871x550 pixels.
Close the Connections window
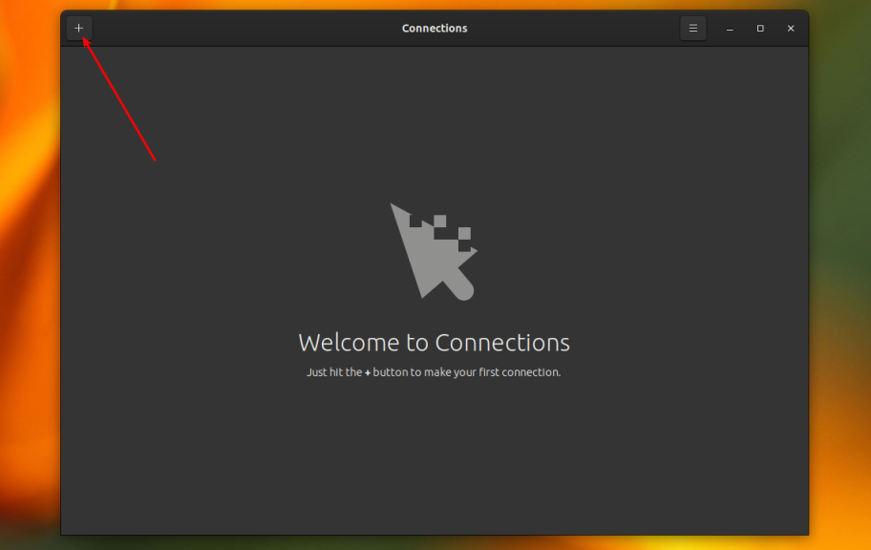791,29
